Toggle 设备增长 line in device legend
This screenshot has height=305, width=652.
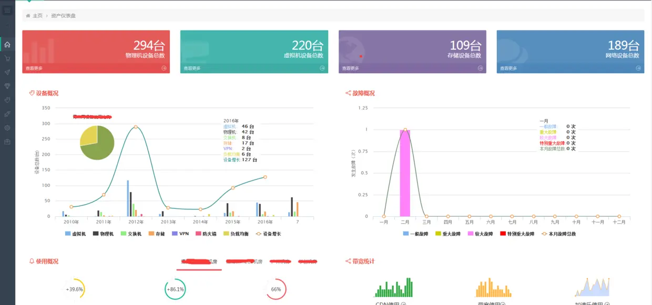pos(268,234)
